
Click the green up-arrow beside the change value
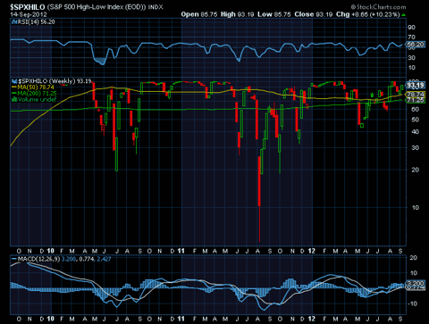click(403, 14)
